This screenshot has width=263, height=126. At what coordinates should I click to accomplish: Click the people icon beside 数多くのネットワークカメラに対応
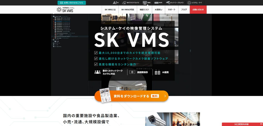click(98, 72)
